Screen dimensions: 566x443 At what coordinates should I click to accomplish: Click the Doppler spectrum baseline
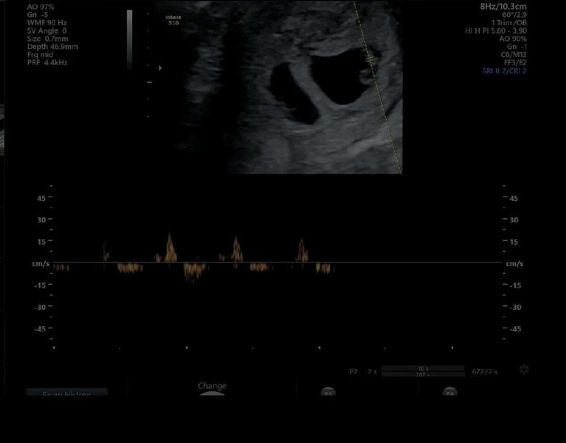point(277,262)
